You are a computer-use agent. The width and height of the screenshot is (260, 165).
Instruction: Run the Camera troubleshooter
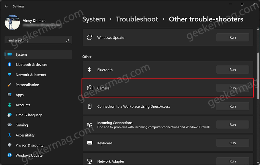tap(233, 88)
